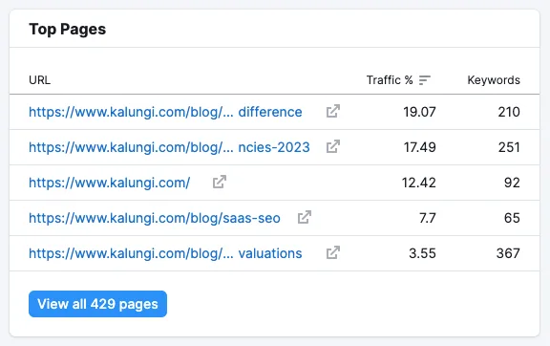Select the traffic value 3.55
Viewport: 550px width, 346px height.
point(422,253)
